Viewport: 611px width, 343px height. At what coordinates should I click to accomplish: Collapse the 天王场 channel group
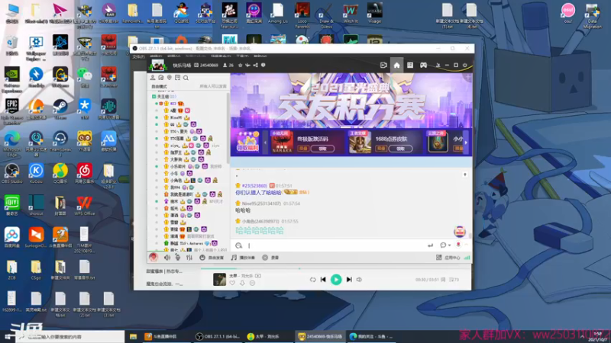pos(154,97)
